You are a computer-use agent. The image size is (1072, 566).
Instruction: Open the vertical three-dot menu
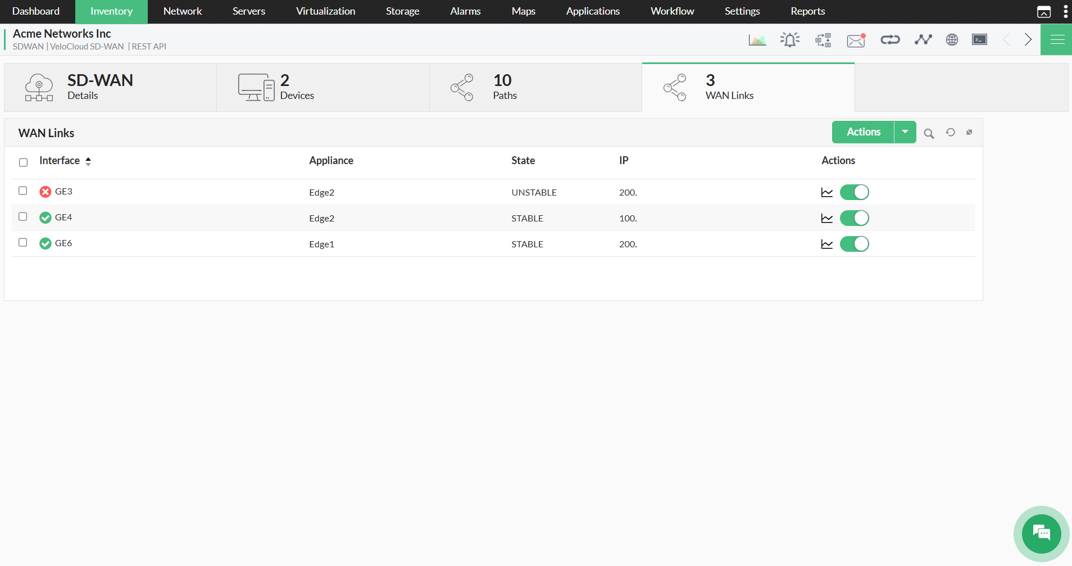pos(1065,12)
